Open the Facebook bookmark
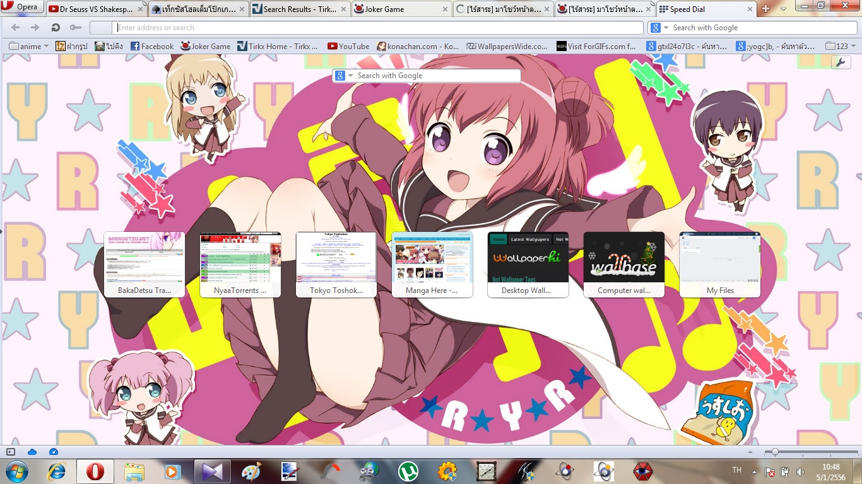Image resolution: width=862 pixels, height=484 pixels. point(152,46)
